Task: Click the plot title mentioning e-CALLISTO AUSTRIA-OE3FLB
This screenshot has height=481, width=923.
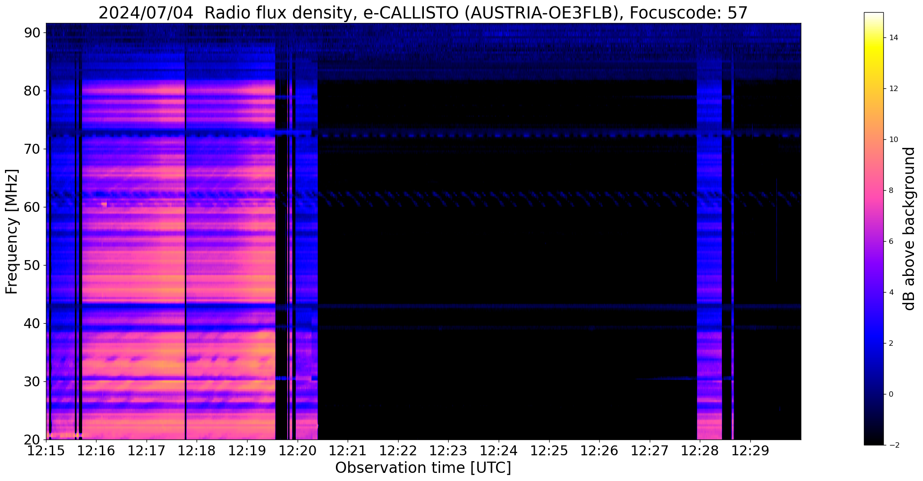Action: point(423,13)
